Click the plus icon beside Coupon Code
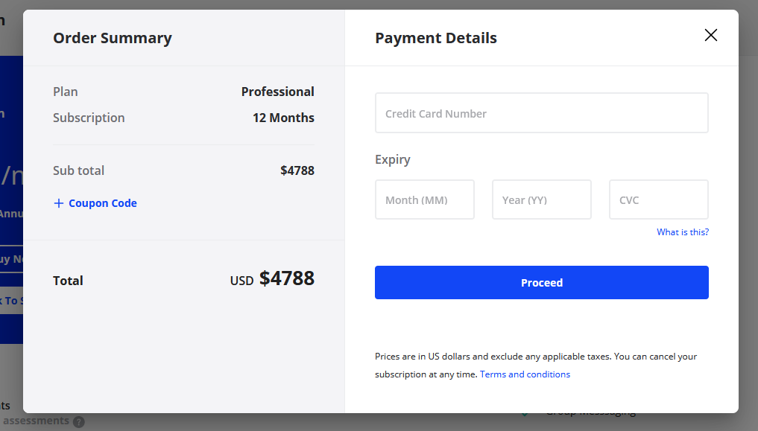 tap(59, 203)
